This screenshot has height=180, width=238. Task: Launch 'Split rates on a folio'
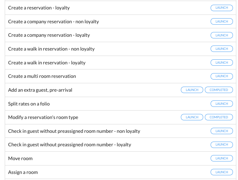[x=221, y=104]
